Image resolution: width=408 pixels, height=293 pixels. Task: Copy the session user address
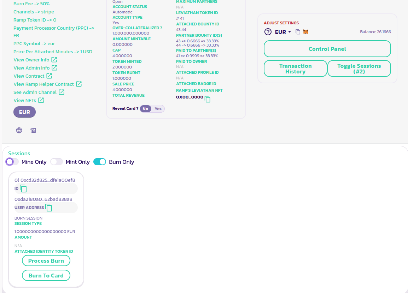pos(49,208)
